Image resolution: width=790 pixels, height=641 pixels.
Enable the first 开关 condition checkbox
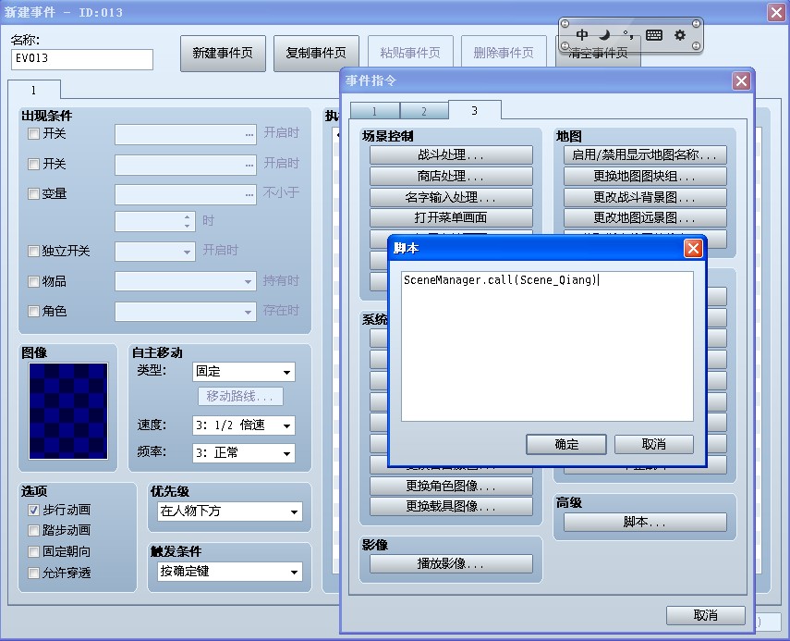[34, 133]
